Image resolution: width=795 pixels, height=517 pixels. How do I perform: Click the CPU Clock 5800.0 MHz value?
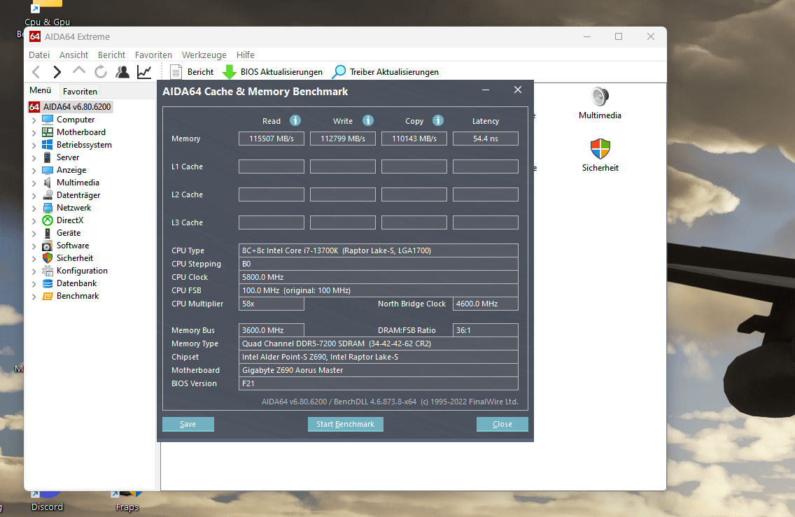tap(378, 277)
